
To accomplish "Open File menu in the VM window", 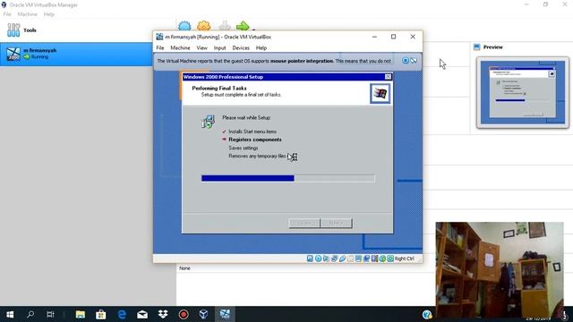I will (x=160, y=47).
